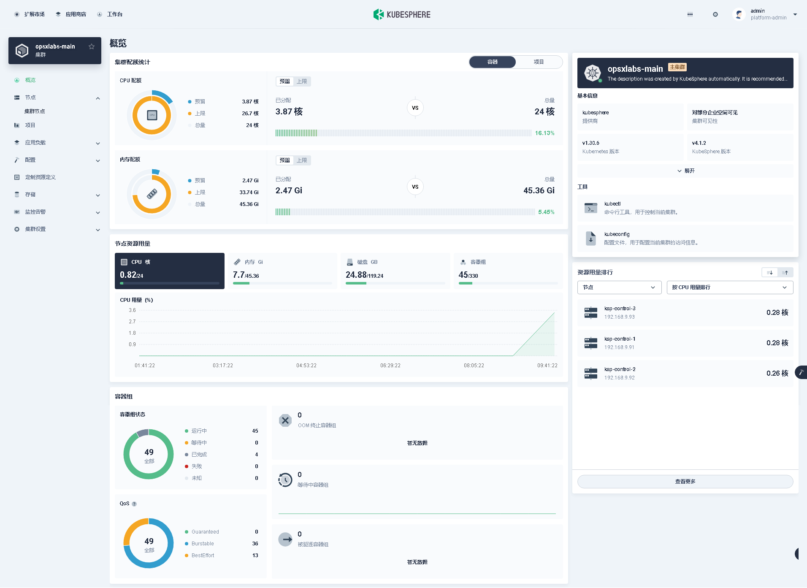Expand basic info with 展开
Viewport: 807px width, 588px height.
click(x=685, y=171)
